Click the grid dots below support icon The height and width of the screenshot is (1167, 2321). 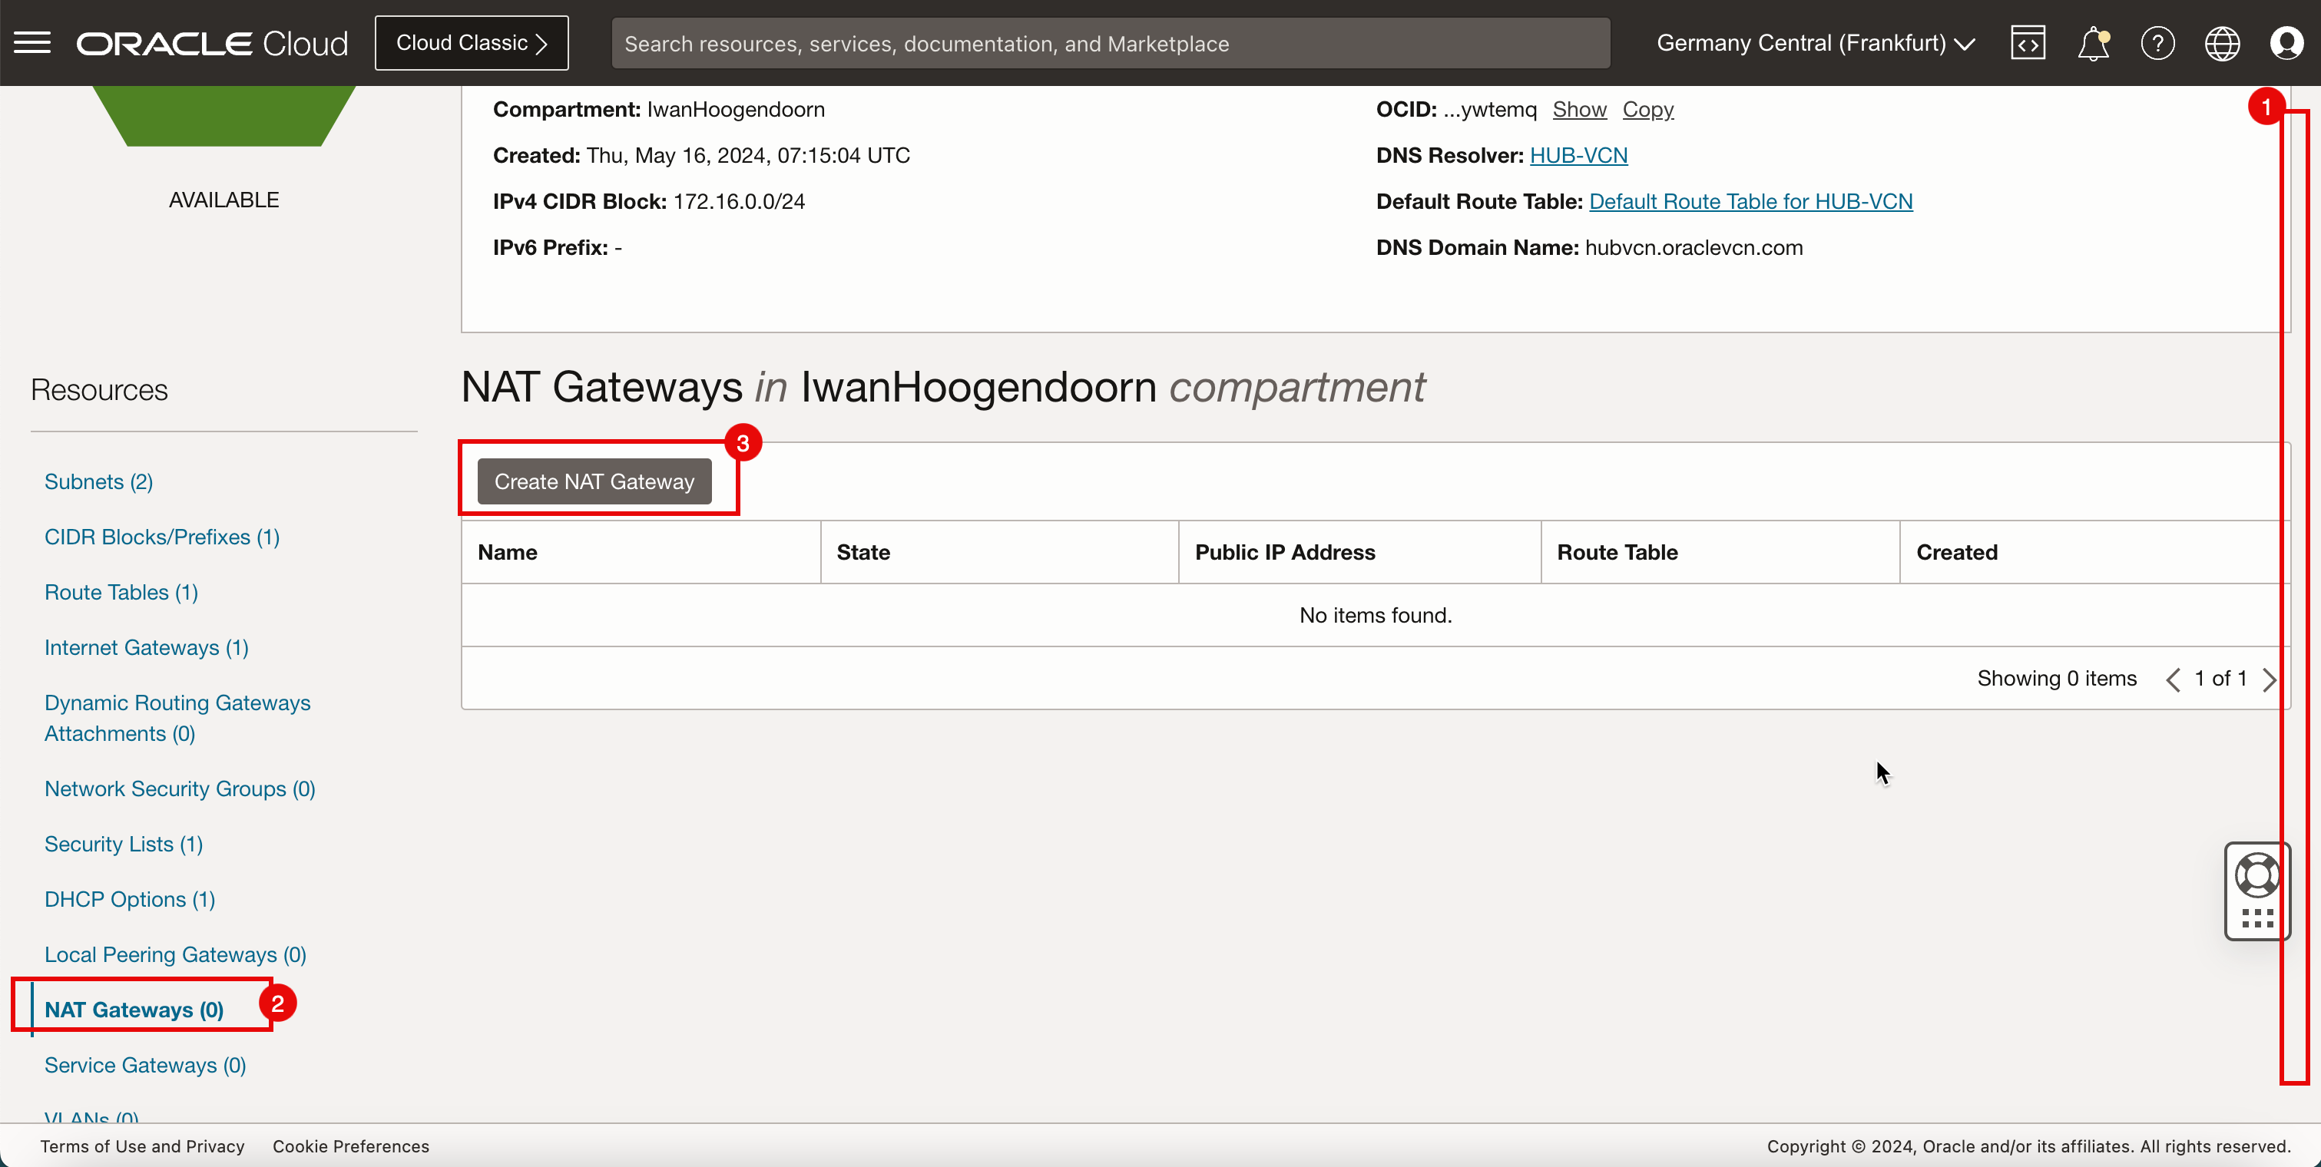click(x=2257, y=918)
